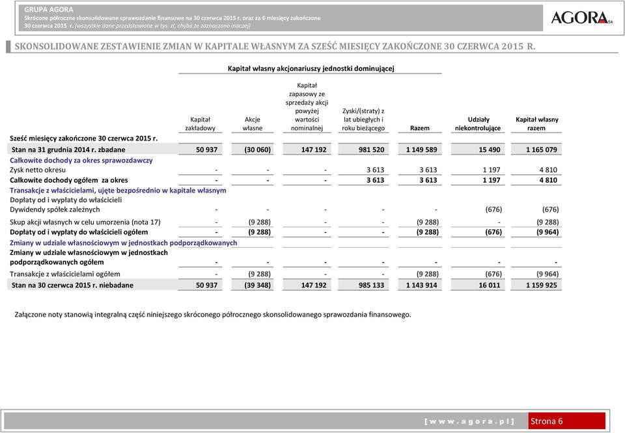
Task: Click '50 937' in the 31 grudnia 2014 row
Action: [206, 150]
